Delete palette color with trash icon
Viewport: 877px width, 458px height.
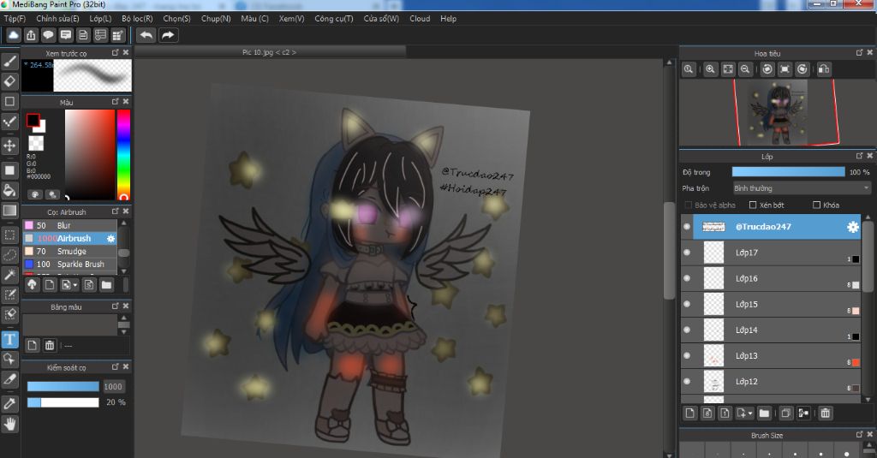(49, 345)
